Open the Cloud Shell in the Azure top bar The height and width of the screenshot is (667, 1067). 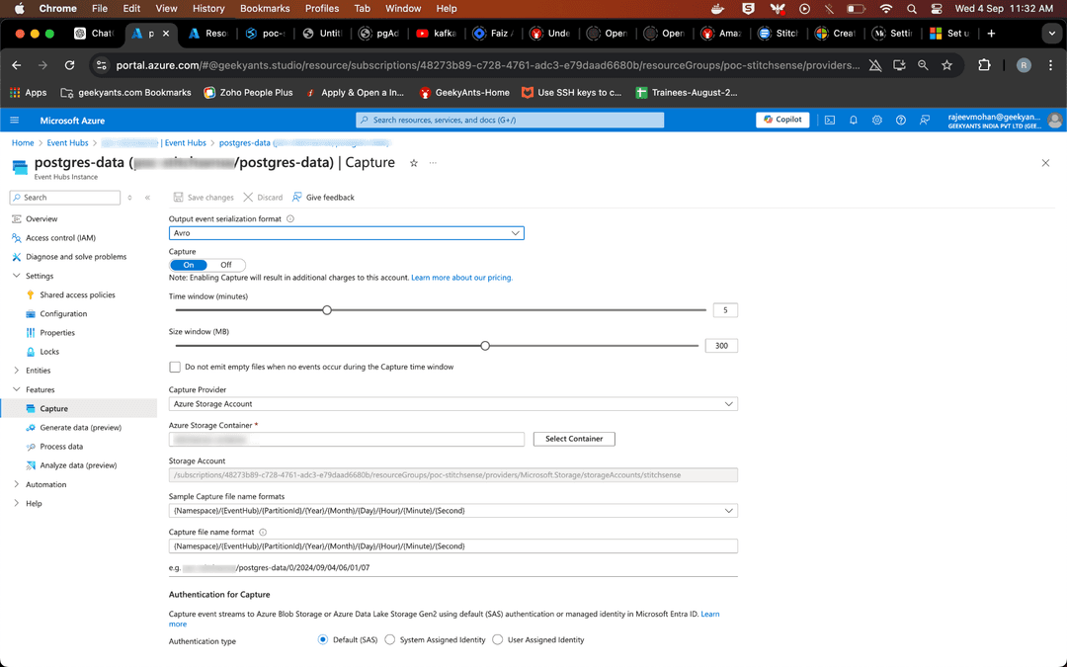[830, 120]
